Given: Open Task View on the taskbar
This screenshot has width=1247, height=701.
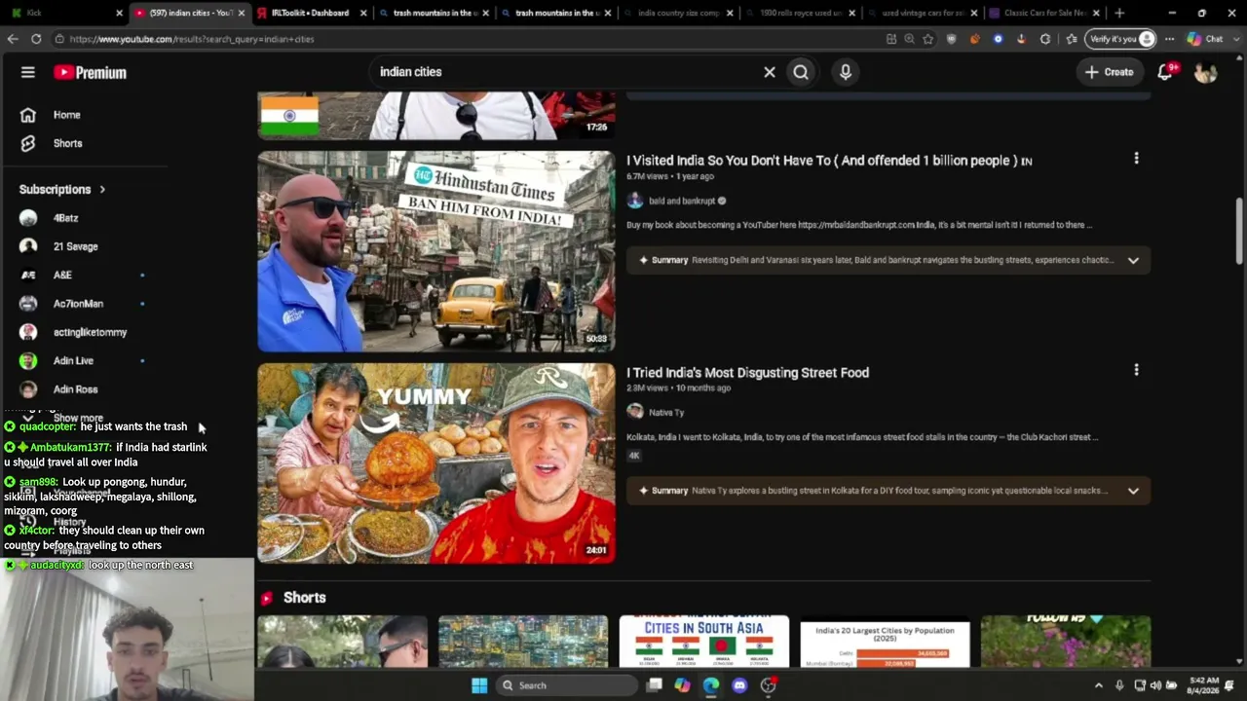Looking at the screenshot, I should pyautogui.click(x=655, y=685).
